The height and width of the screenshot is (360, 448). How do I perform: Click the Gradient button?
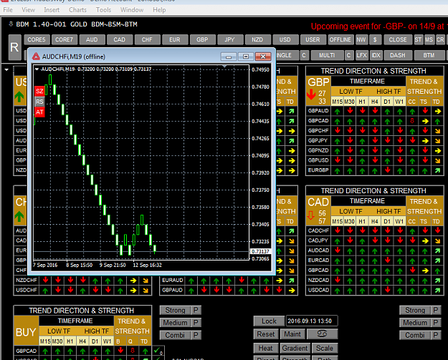tap(295, 349)
